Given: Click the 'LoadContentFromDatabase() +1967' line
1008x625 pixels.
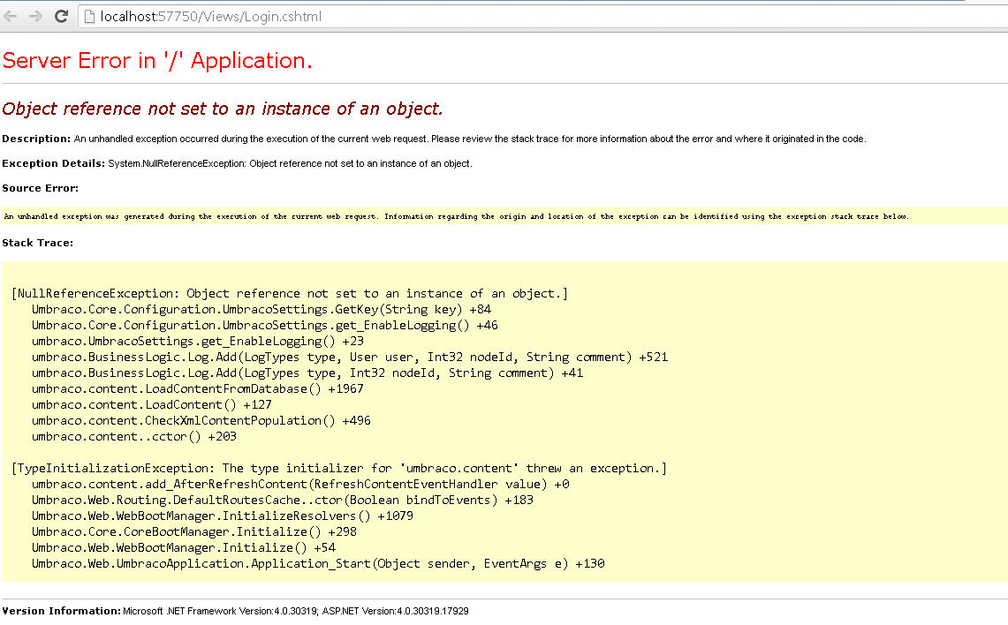Looking at the screenshot, I should pos(197,388).
